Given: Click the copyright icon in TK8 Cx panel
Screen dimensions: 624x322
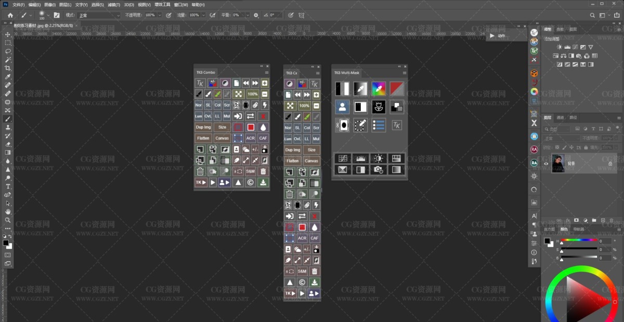Looking at the screenshot, I should (x=302, y=283).
